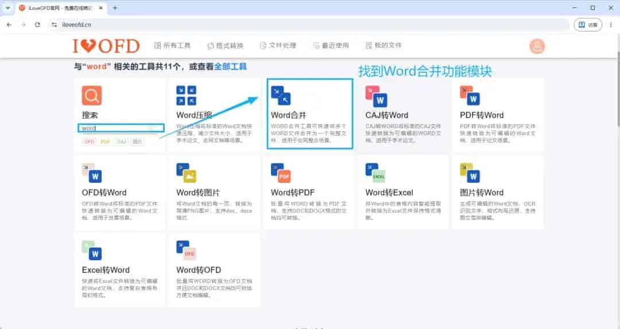Click the 搜索 card label
620x329 pixels.
90,115
